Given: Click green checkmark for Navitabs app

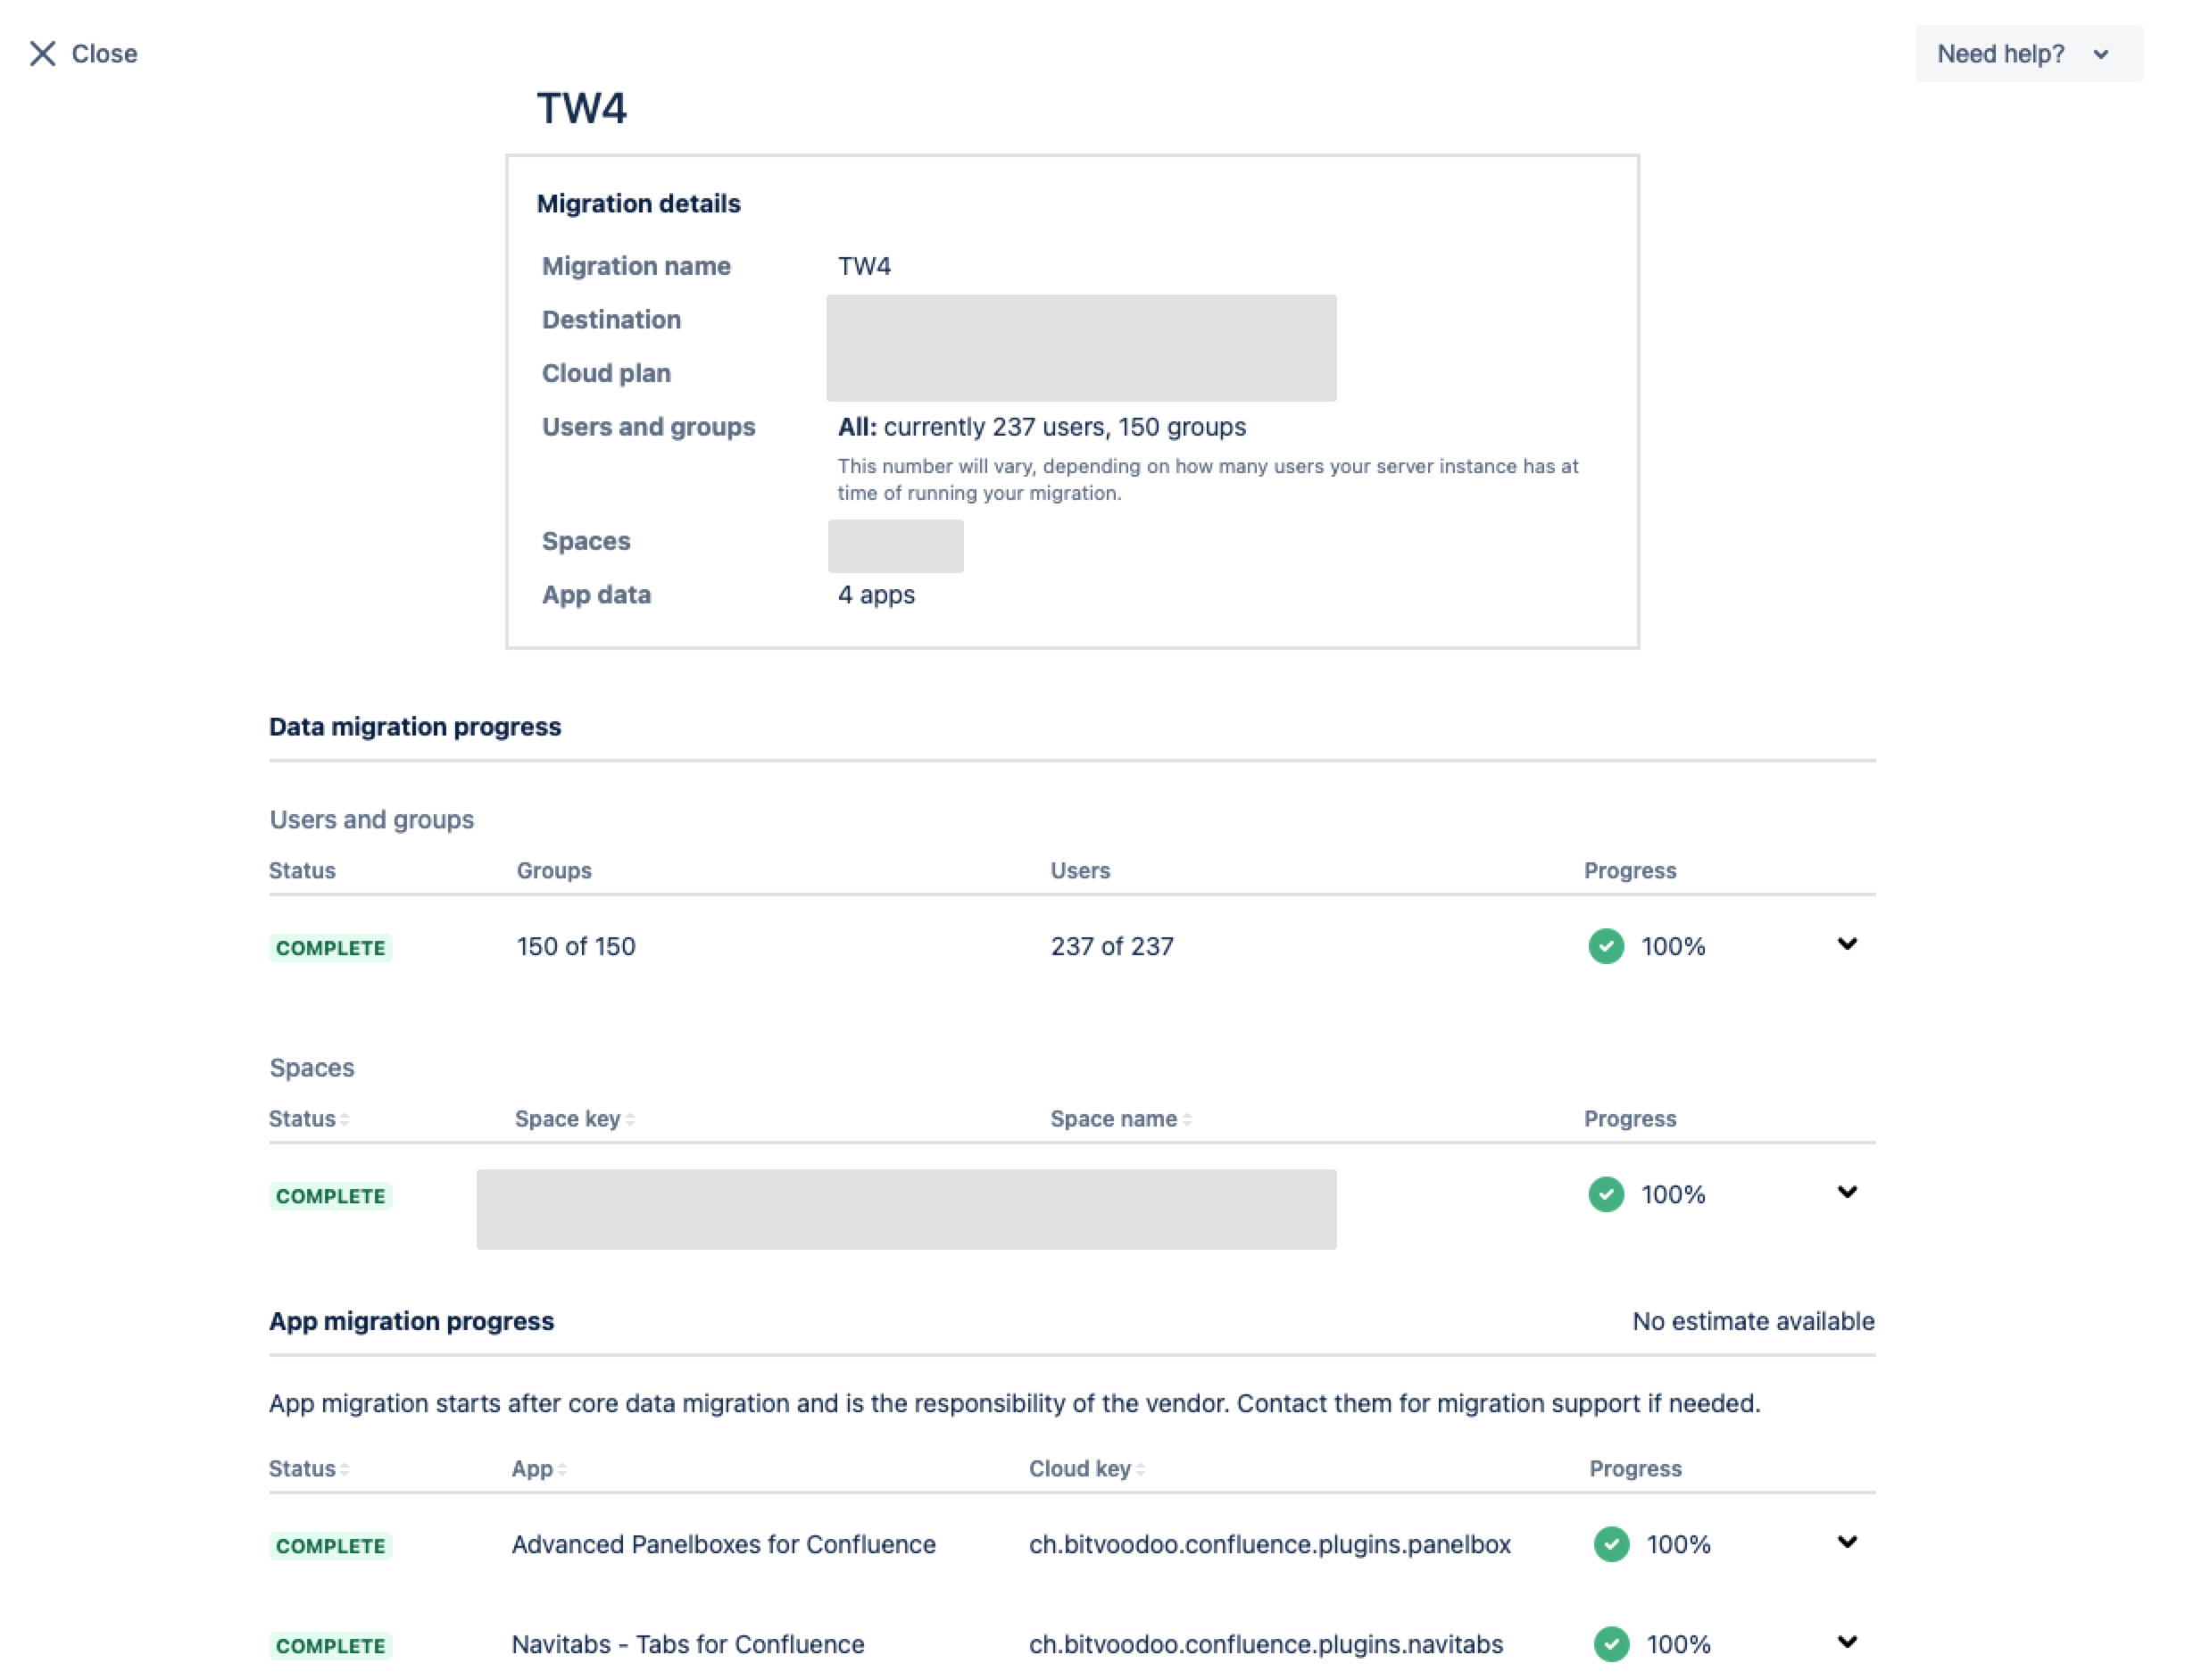Looking at the screenshot, I should pos(1610,1644).
